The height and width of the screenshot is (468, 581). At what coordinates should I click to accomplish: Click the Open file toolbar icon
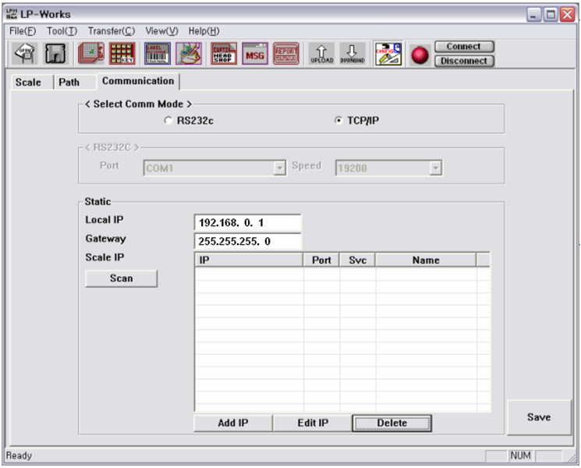pos(25,54)
